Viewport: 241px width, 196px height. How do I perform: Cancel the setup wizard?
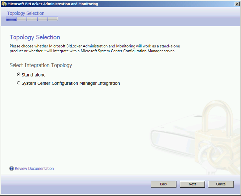click(221, 184)
